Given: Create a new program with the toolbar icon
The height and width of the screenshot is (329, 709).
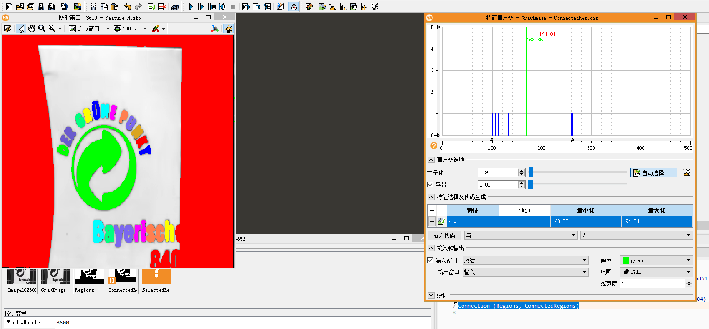Looking at the screenshot, I should pos(8,7).
